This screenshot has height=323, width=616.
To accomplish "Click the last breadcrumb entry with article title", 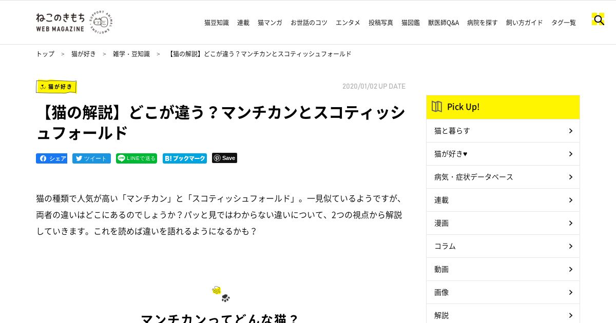I will (259, 54).
